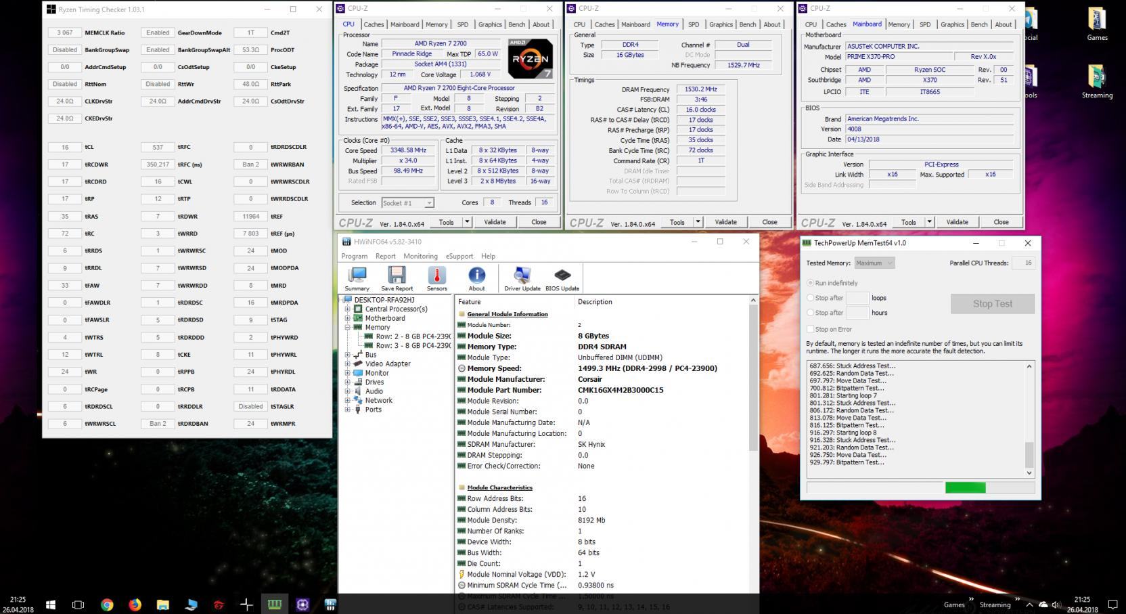Image resolution: width=1126 pixels, height=614 pixels.
Task: Click the MemTest64 green progress bar
Action: tap(965, 487)
